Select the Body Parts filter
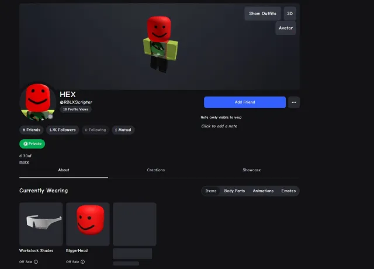Image resolution: width=374 pixels, height=269 pixels. (234, 191)
